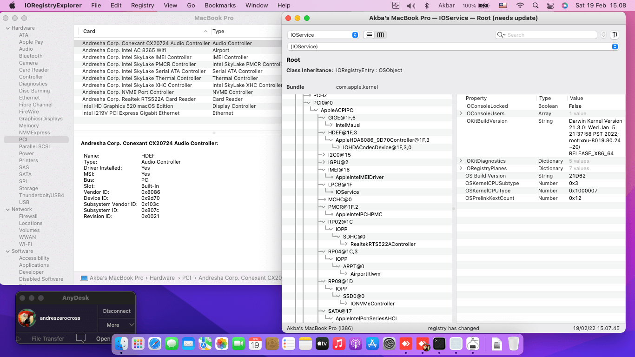Open Maps from the Dock
This screenshot has width=635, height=357.
[x=205, y=344]
